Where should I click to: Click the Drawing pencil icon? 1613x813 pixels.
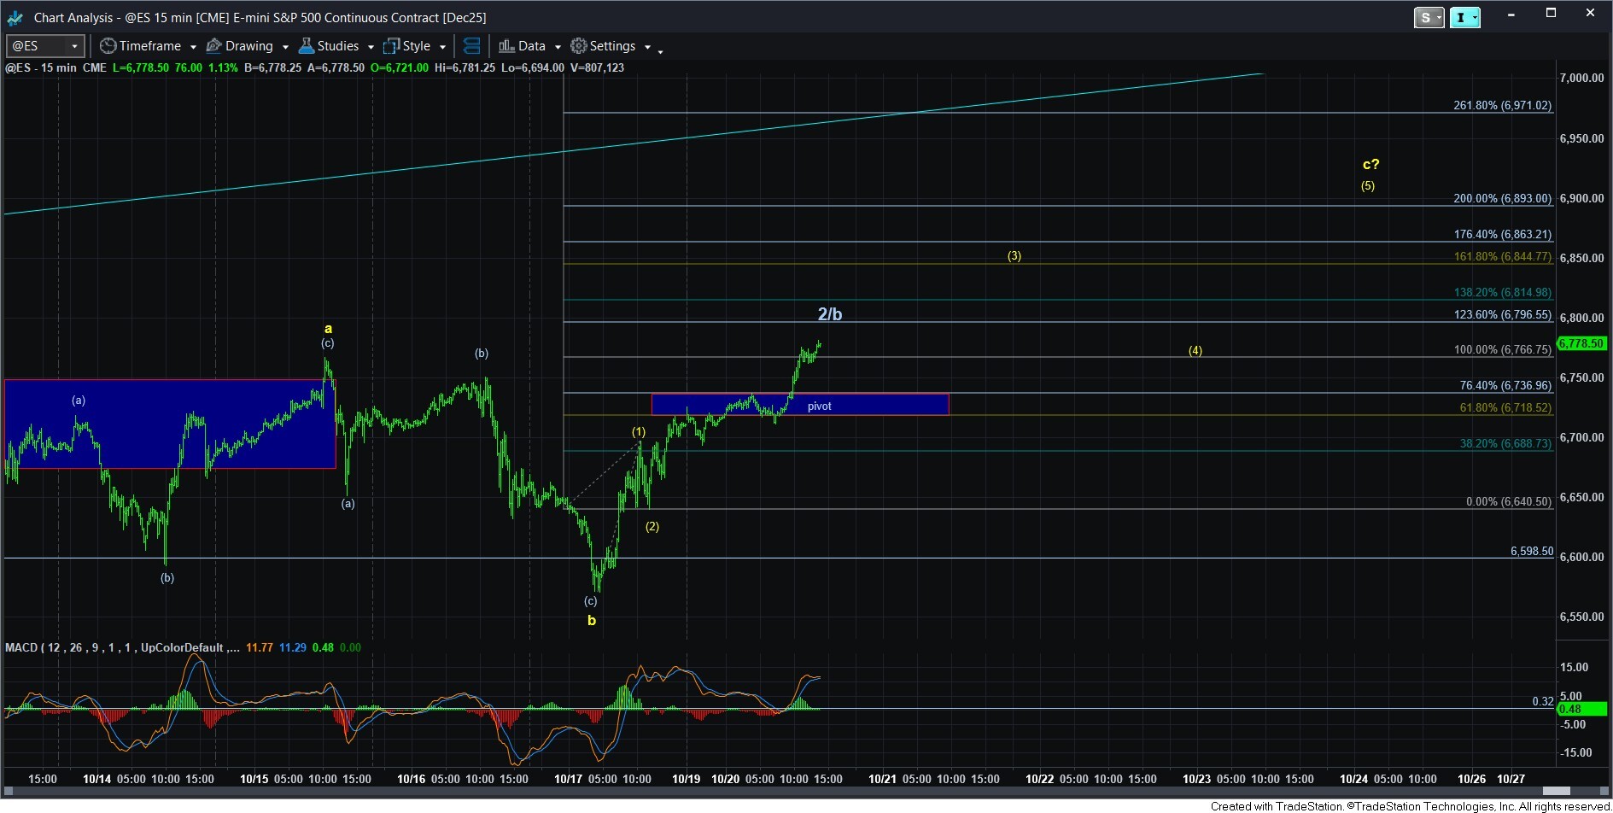click(x=213, y=46)
